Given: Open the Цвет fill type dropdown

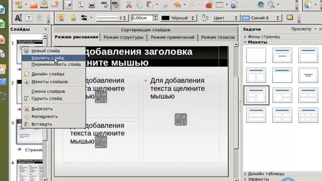Looking at the screenshot, I should tap(225, 18).
